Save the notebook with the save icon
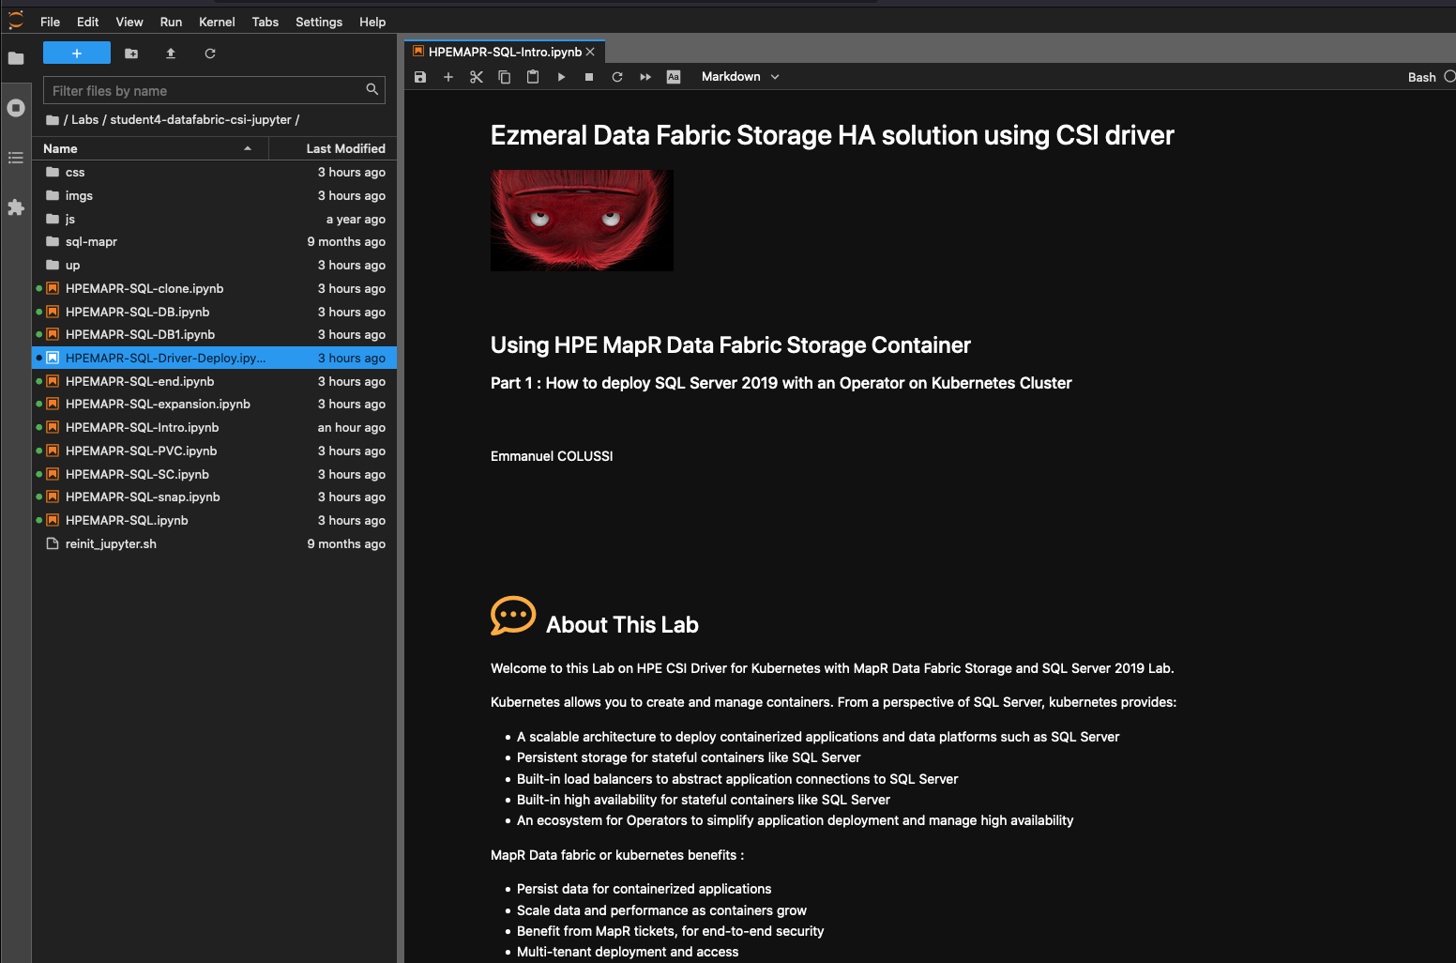Screen dimensions: 1456x963 [420, 77]
